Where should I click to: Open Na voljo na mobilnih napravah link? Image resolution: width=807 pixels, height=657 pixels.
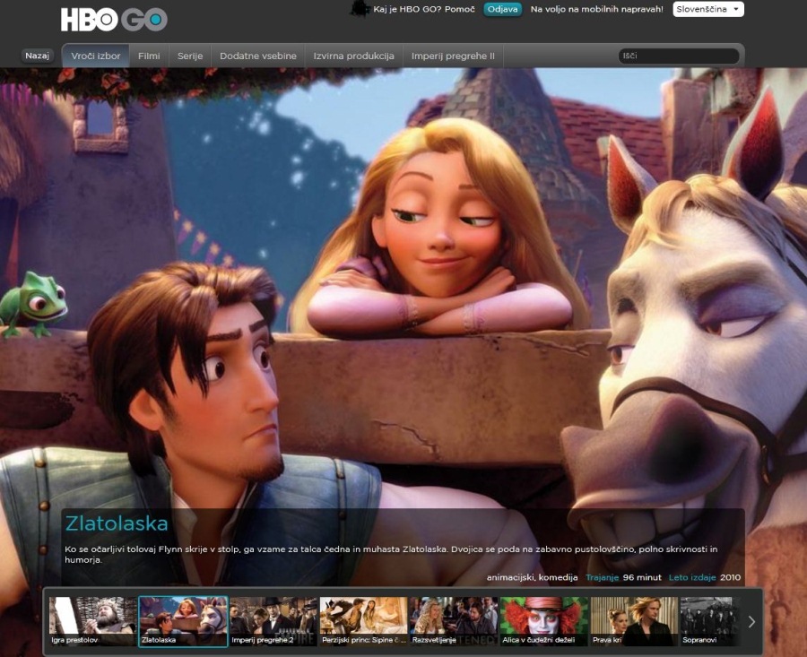(x=596, y=9)
